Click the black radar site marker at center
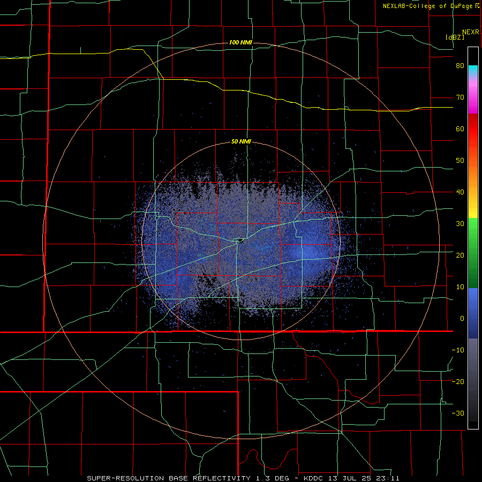Image resolution: width=482 pixels, height=482 pixels. [x=240, y=240]
